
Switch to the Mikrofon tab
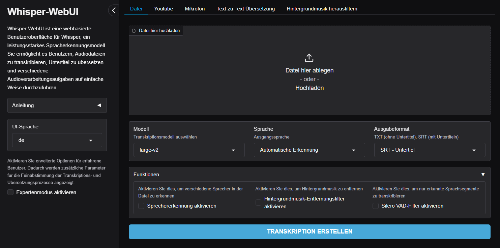point(195,9)
